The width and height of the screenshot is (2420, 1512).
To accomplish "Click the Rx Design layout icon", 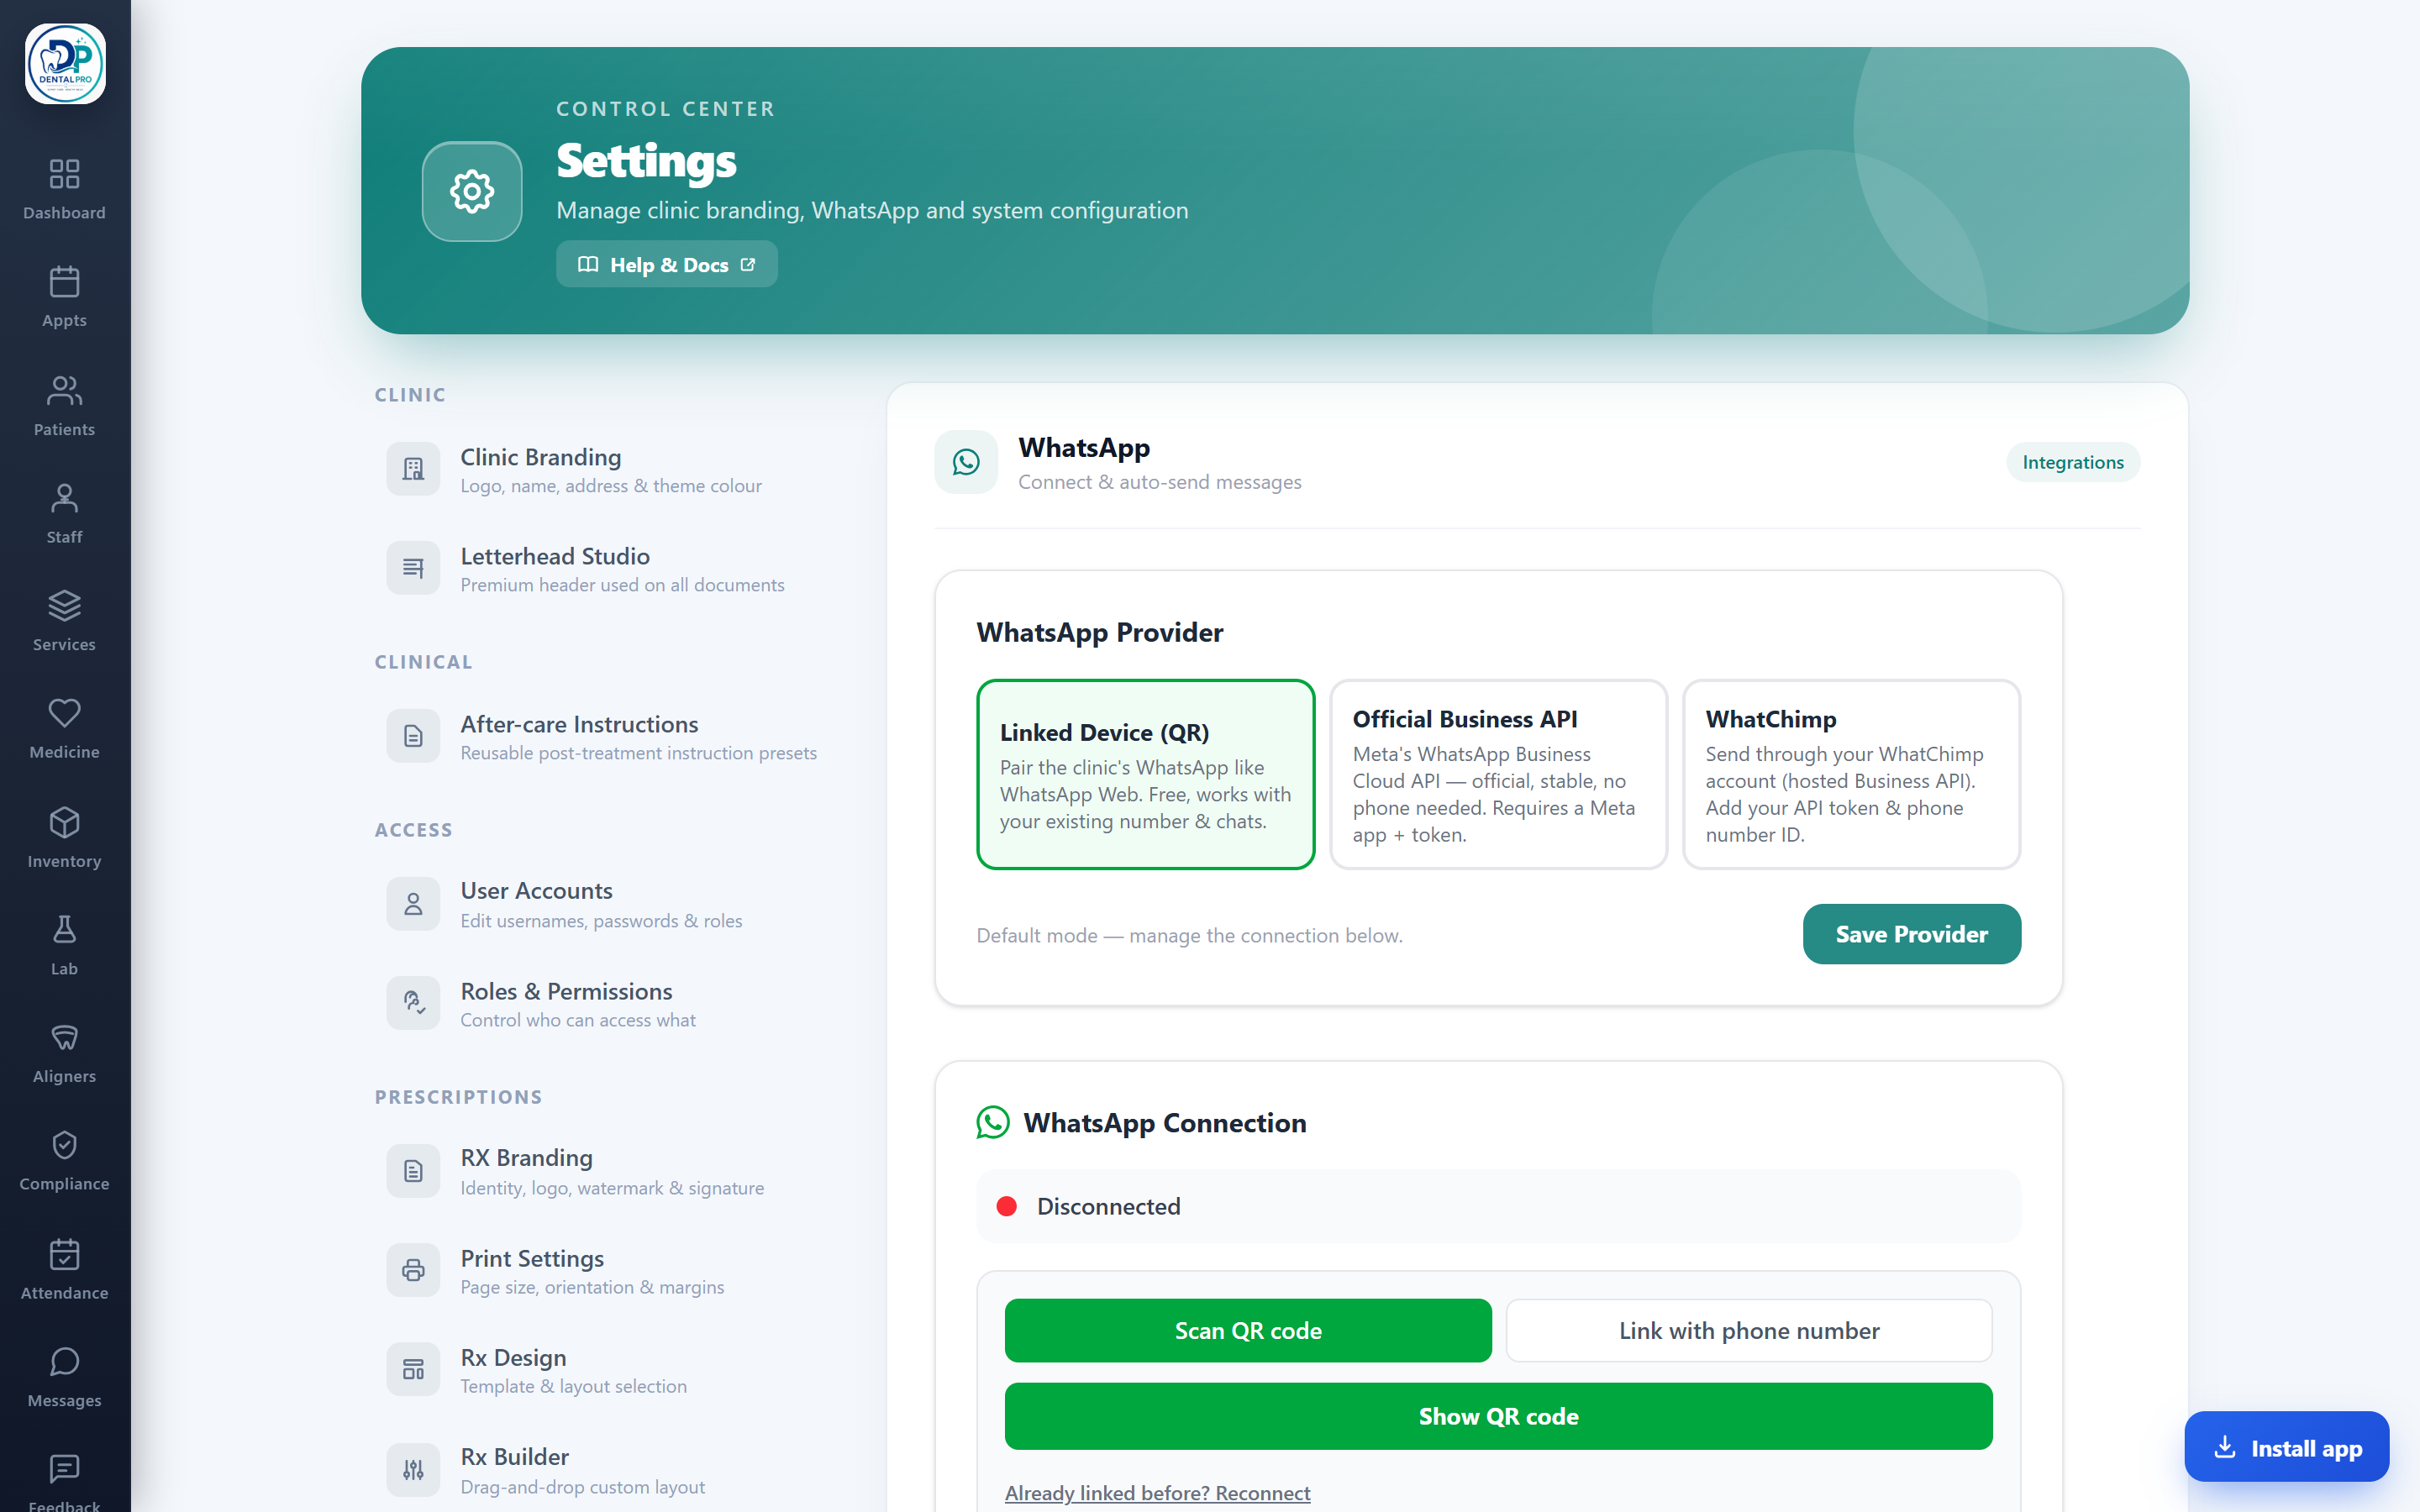I will pyautogui.click(x=413, y=1369).
